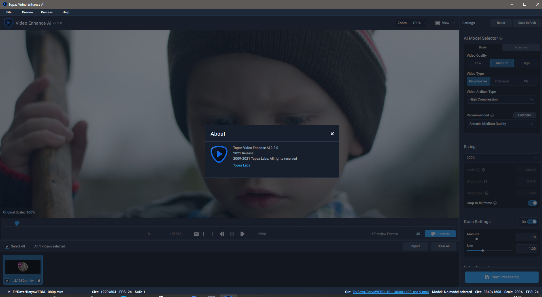
Task: Open the File menu
Action: point(9,12)
